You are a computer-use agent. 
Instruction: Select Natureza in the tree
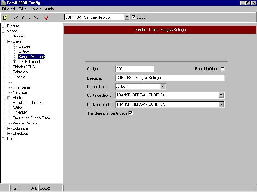[20, 92]
